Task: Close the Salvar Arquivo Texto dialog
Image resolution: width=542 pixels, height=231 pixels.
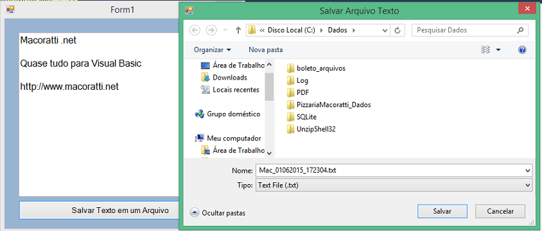Action: tap(528, 8)
